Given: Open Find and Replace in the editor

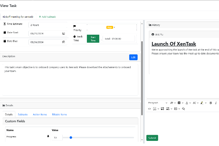Looking at the screenshot, I should coord(183,109).
